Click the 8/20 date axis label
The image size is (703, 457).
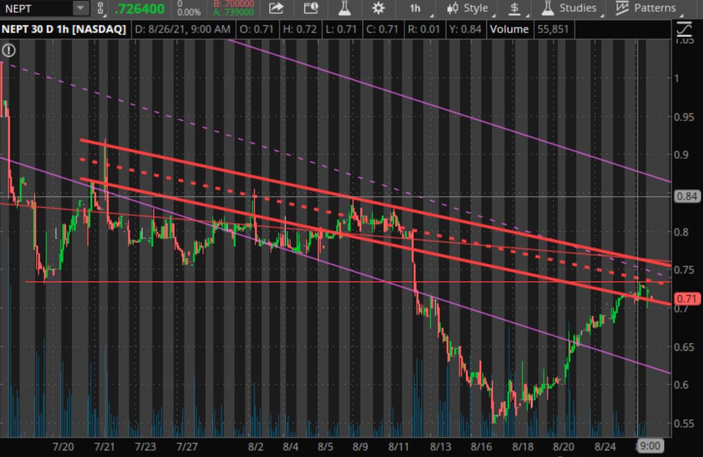click(x=564, y=447)
